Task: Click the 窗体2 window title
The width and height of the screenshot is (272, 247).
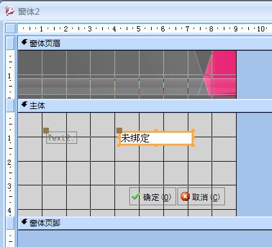Action: 29,12
